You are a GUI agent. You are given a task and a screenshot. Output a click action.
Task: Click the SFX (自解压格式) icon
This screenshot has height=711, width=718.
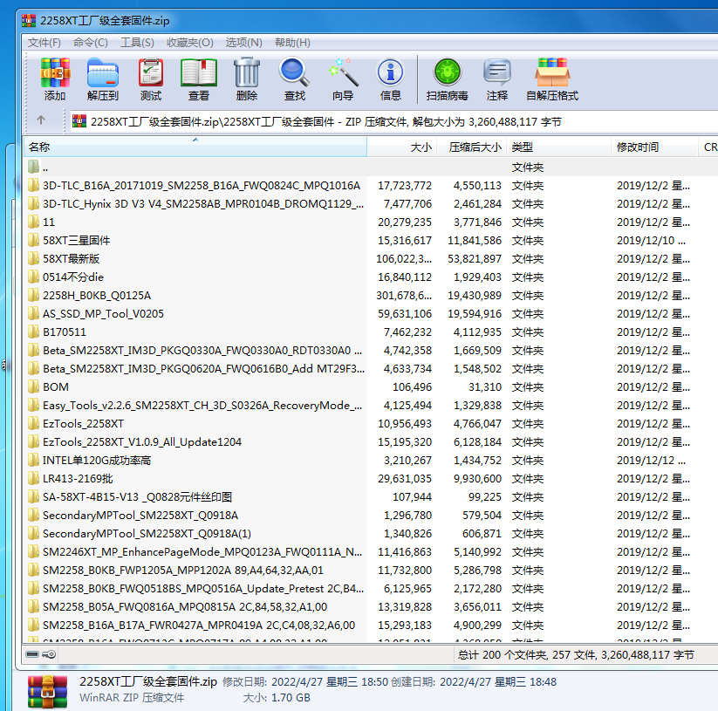coord(552,79)
